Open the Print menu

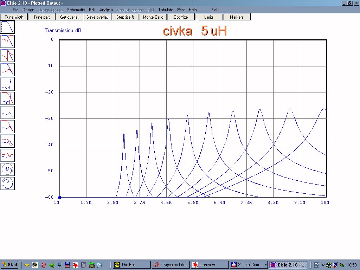(181, 10)
